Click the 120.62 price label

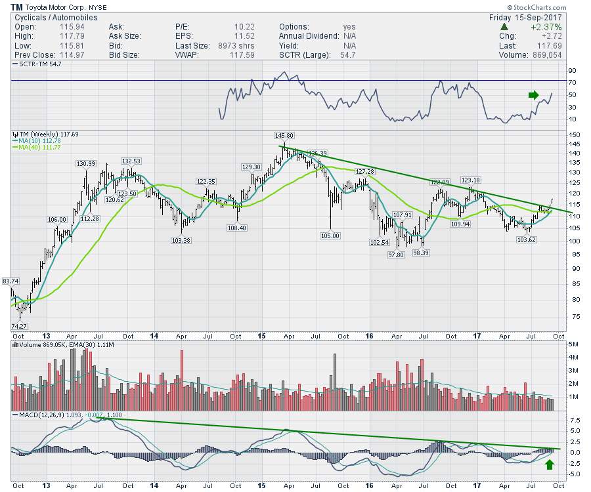point(114,200)
